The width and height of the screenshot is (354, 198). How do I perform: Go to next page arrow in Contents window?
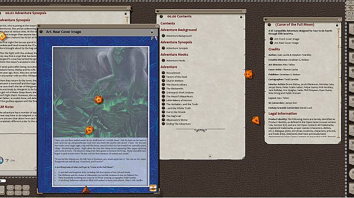pyautogui.click(x=210, y=156)
